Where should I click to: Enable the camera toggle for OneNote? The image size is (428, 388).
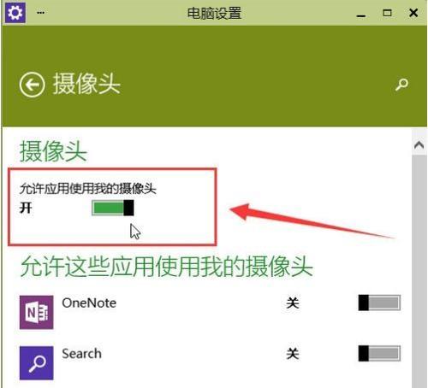(x=379, y=303)
